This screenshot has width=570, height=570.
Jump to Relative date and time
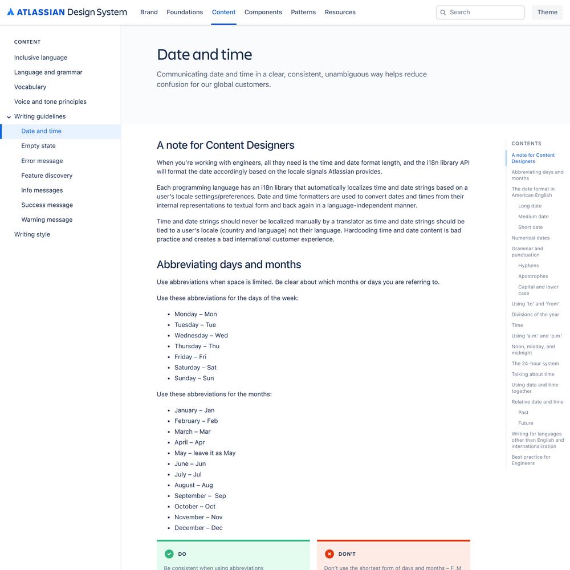click(538, 402)
